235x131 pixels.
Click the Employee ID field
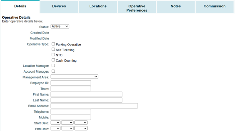pyautogui.click(x=71, y=83)
